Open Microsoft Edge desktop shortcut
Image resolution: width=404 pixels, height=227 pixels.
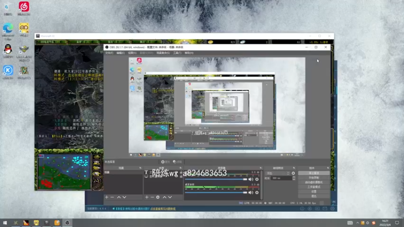(8, 31)
